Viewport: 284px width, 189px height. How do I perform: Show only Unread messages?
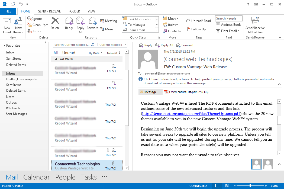(69, 53)
